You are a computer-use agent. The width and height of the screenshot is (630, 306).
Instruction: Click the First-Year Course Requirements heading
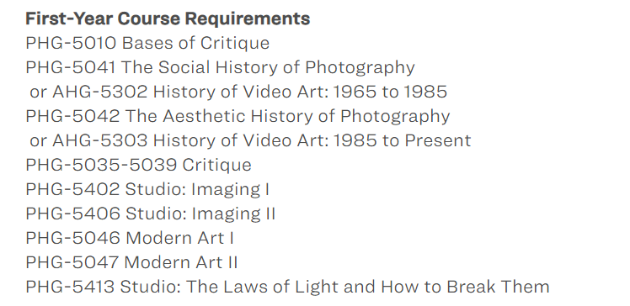(x=168, y=18)
